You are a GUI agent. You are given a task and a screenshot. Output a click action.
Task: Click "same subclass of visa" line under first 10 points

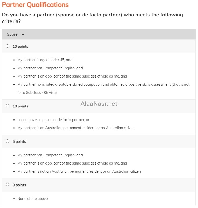coord(72,76)
